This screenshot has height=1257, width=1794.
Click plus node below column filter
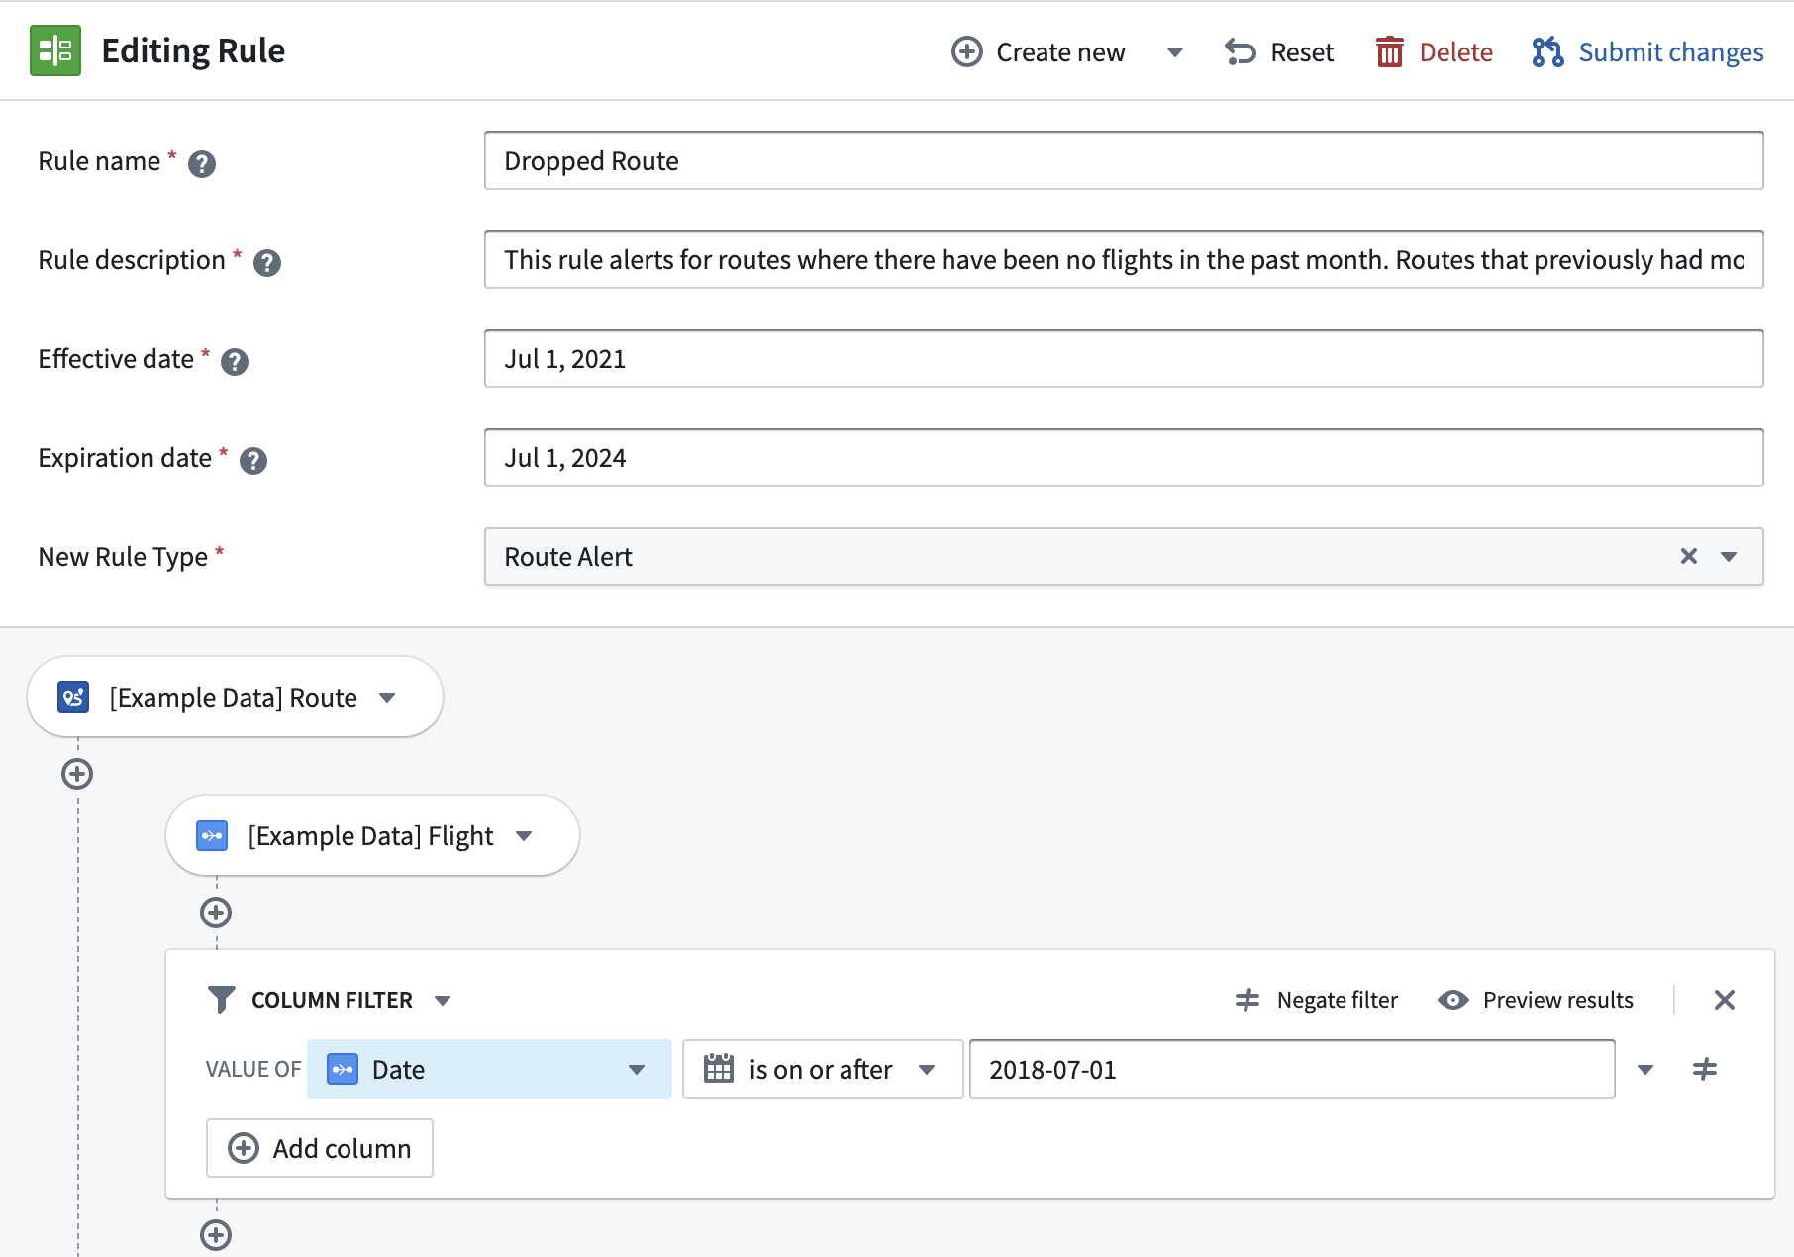coord(216,1235)
